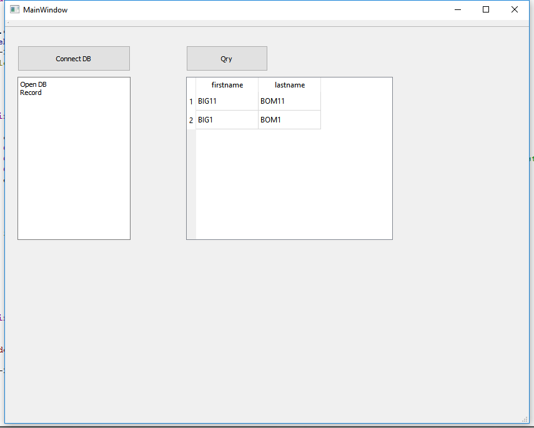Image resolution: width=534 pixels, height=428 pixels.
Task: Click the firstname column header
Action: click(x=227, y=84)
